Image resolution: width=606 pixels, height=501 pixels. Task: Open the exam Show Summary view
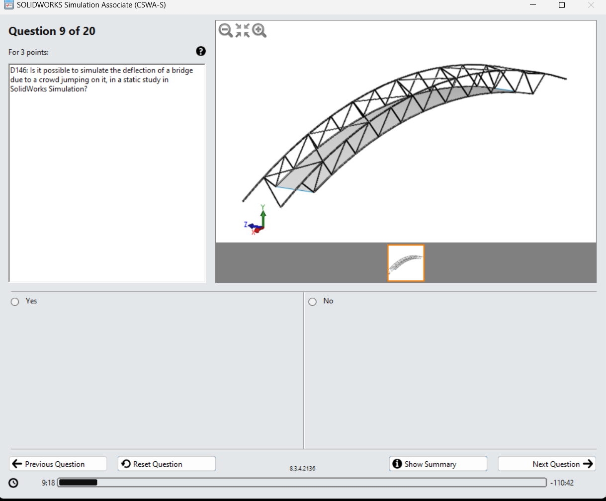(x=437, y=464)
